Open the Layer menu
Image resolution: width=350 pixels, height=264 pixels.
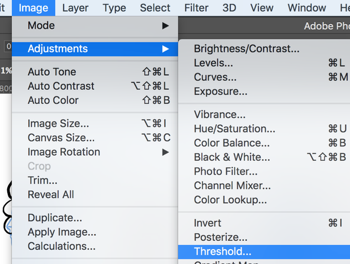click(x=75, y=8)
